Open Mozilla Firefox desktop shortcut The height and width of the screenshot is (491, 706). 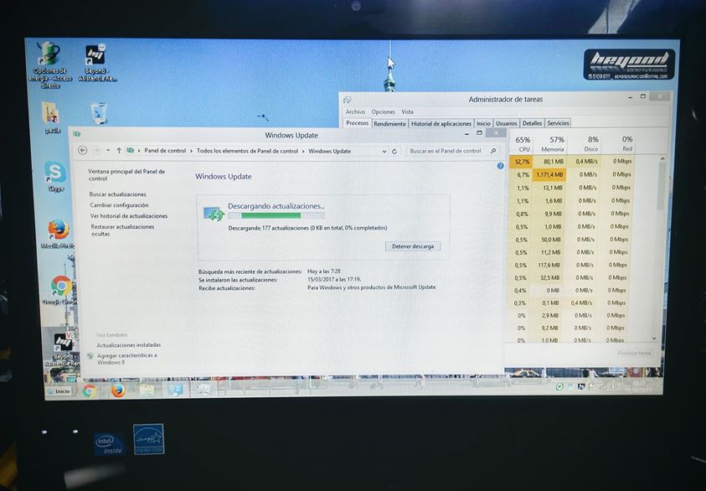(x=58, y=230)
